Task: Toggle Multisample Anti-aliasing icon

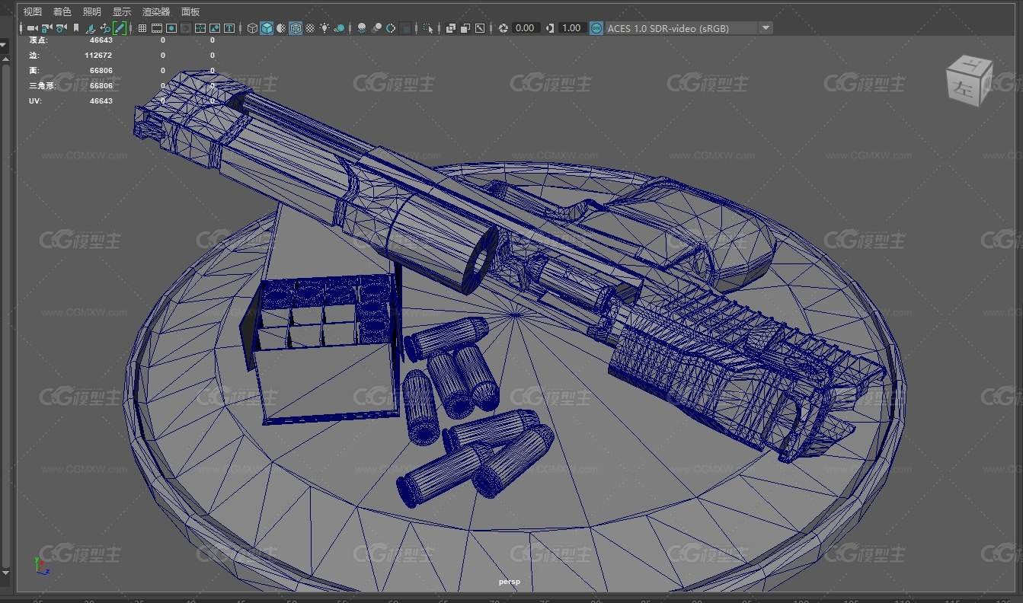Action: 391,28
